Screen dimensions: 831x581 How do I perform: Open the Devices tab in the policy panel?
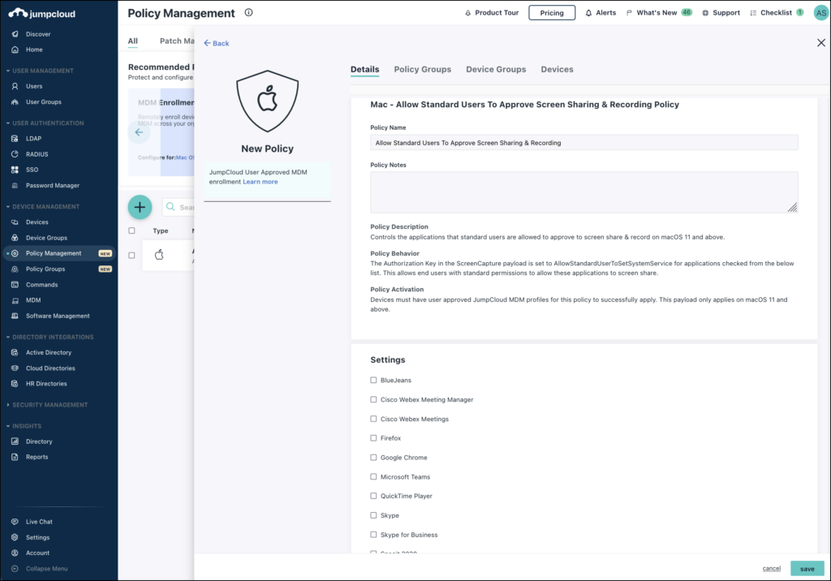[557, 69]
